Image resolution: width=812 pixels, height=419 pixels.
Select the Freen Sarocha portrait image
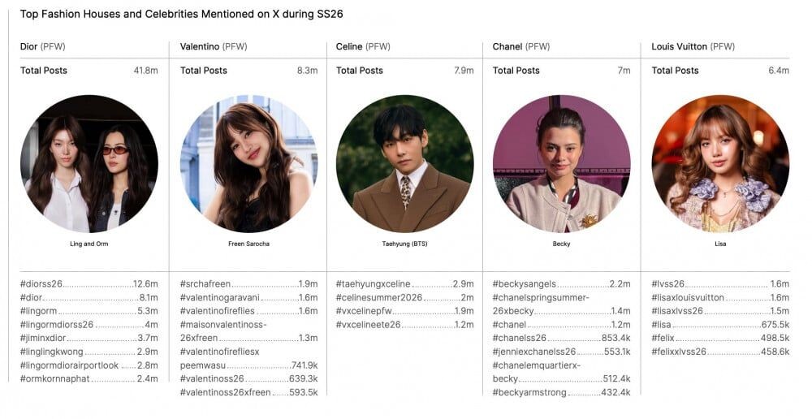249,164
